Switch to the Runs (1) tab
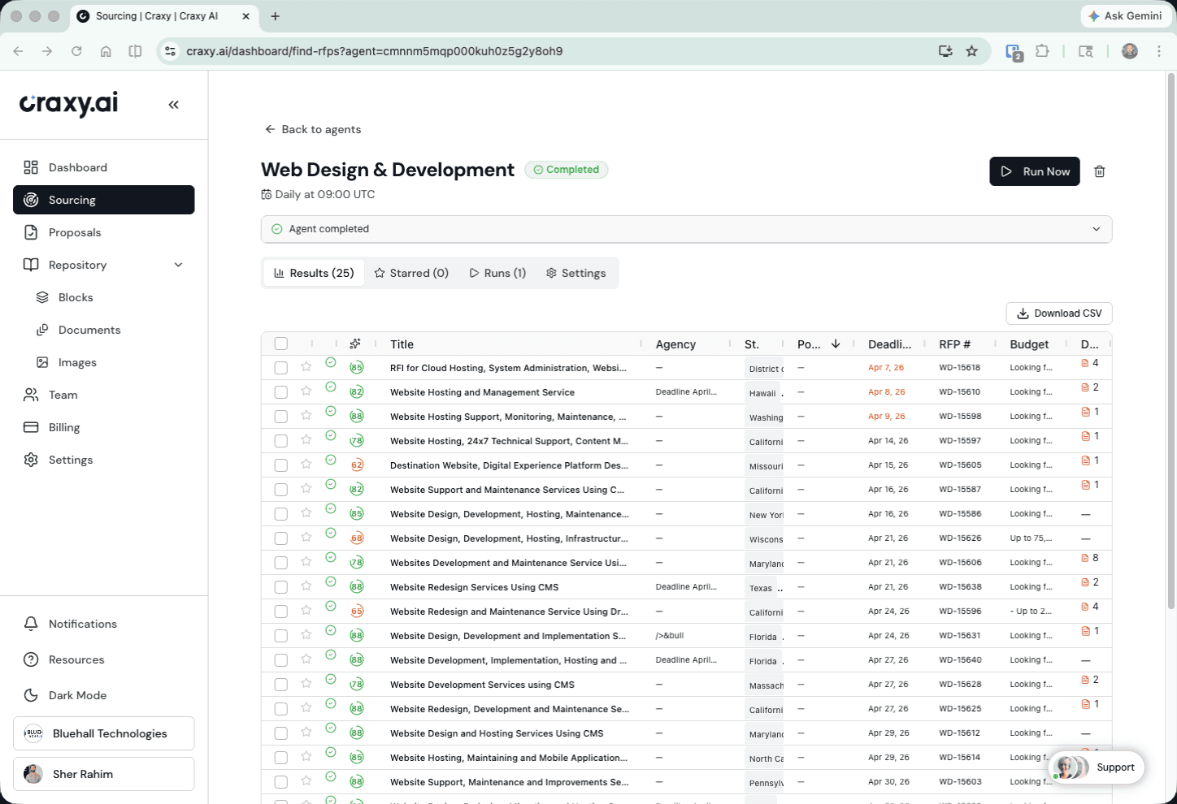Screen dimensions: 1177x804 click(497, 273)
